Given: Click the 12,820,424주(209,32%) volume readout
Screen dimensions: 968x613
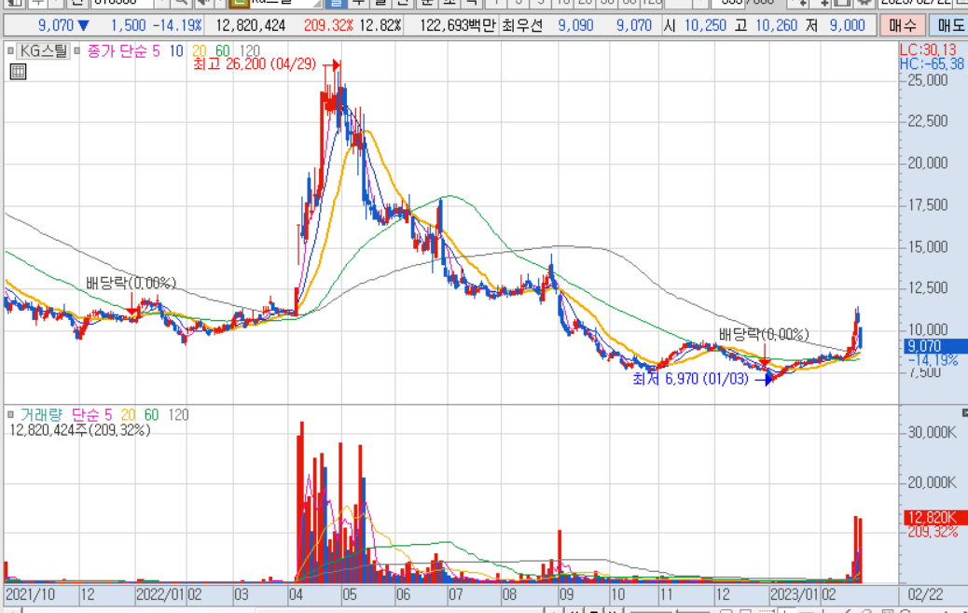Looking at the screenshot, I should point(79,430).
